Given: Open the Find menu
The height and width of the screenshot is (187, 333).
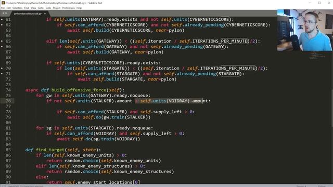Looking at the screenshot, I should click(x=27, y=8).
